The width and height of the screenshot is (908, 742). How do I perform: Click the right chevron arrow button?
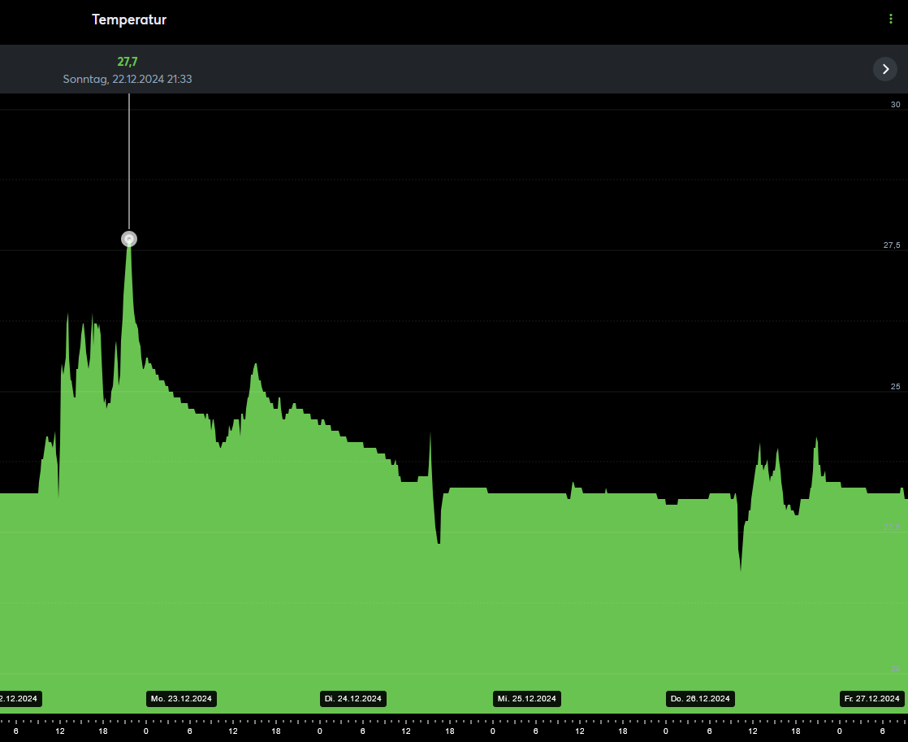coord(885,69)
